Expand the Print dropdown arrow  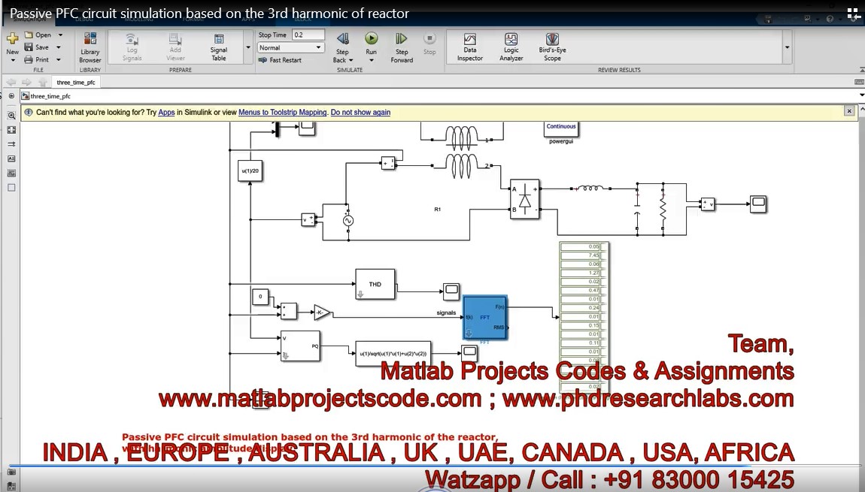(59, 59)
